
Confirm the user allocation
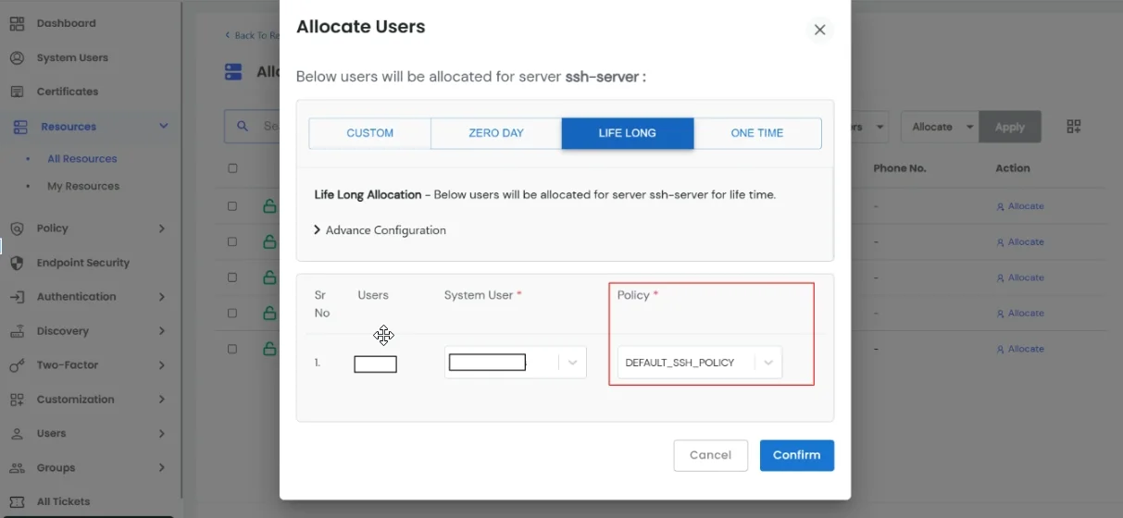[x=797, y=455]
